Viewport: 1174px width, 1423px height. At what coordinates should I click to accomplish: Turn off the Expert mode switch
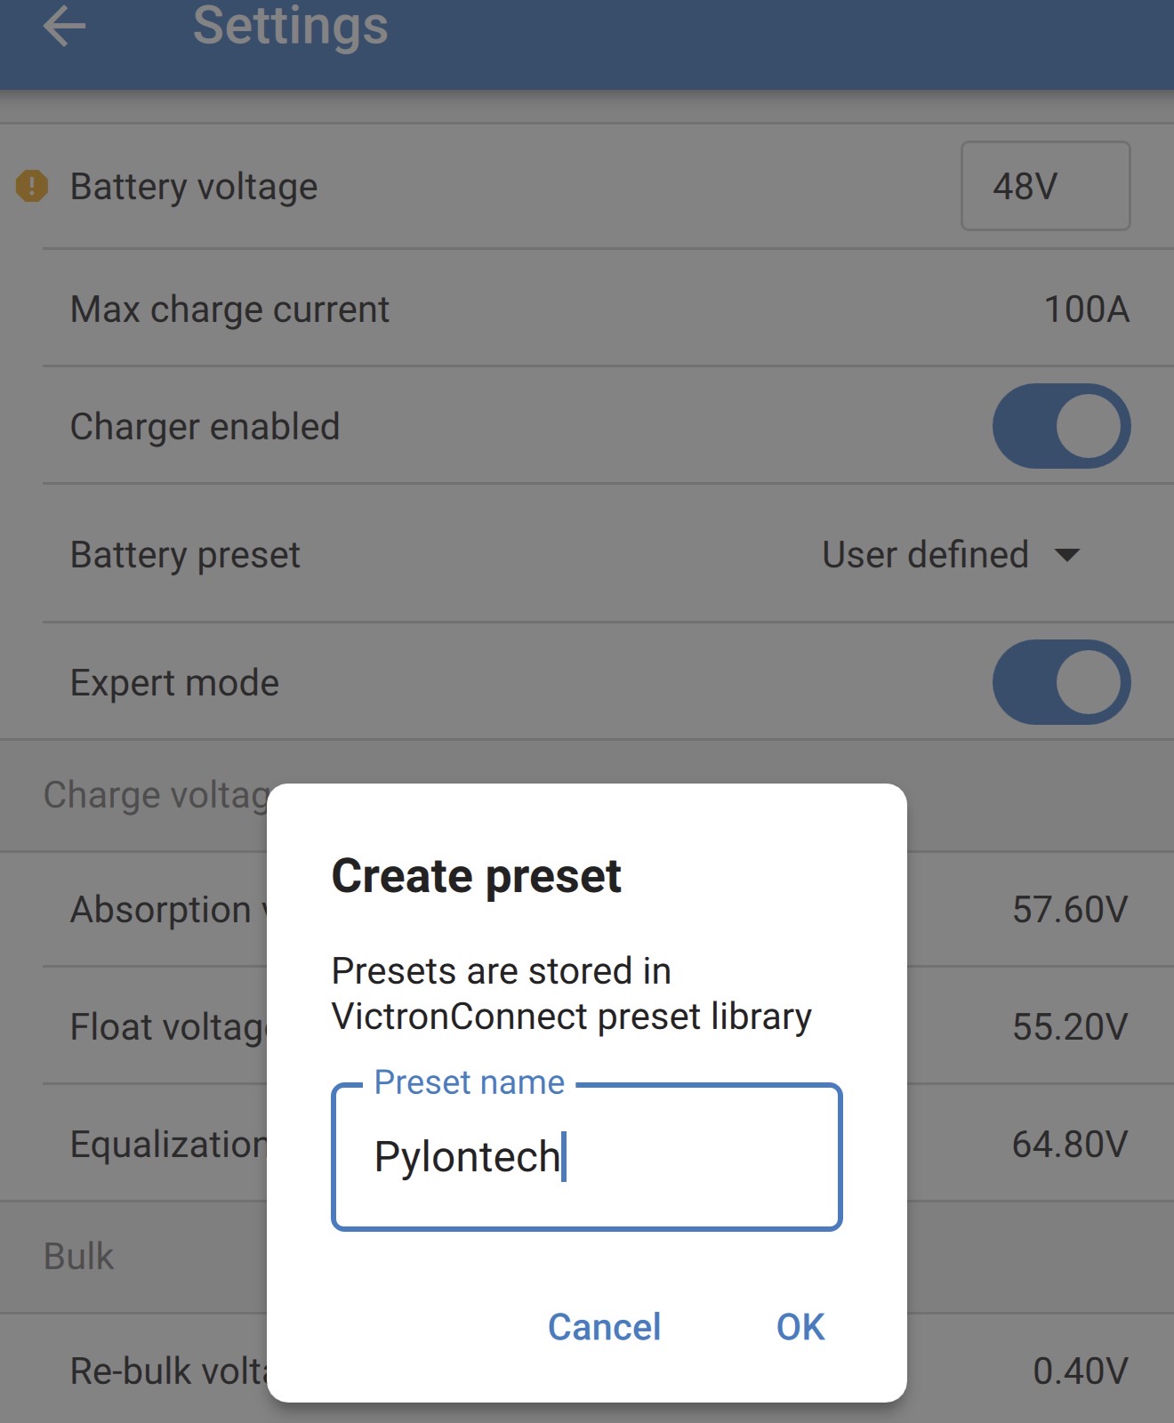(1060, 682)
